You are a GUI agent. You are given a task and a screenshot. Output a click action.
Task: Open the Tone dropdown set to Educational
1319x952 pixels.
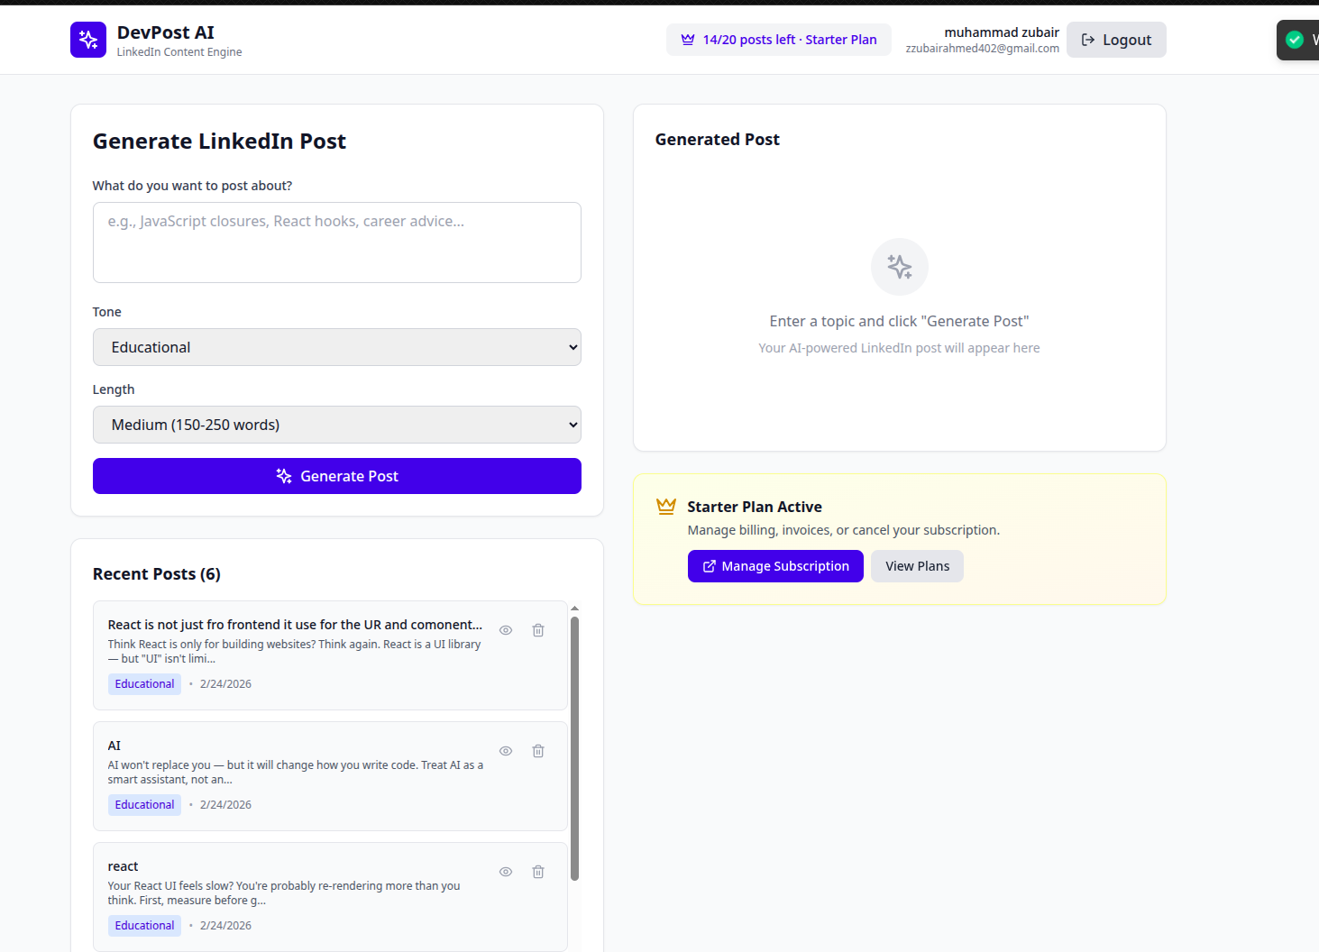(336, 347)
